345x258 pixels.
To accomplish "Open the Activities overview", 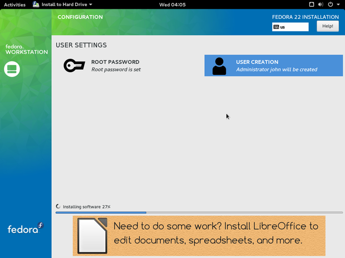I will pyautogui.click(x=14, y=4).
